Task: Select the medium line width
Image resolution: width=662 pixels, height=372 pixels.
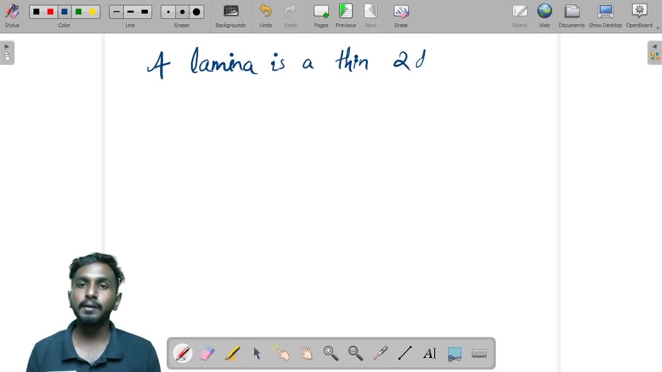Action: point(130,12)
